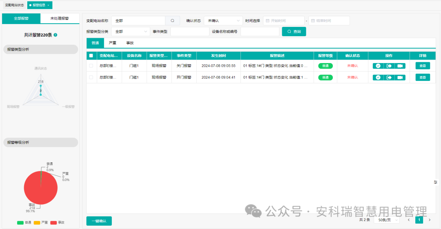This screenshot has height=229, width=441.
Task: Check the 开门报警 row checkbox
Action: pos(91,77)
